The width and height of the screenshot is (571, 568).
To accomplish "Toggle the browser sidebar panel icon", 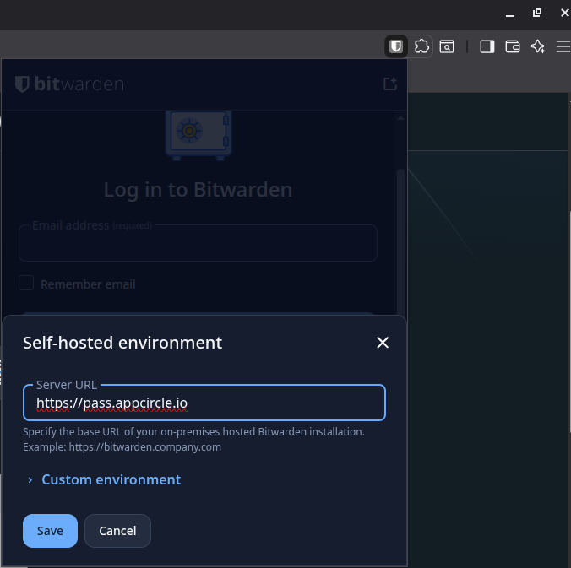I will pyautogui.click(x=487, y=46).
